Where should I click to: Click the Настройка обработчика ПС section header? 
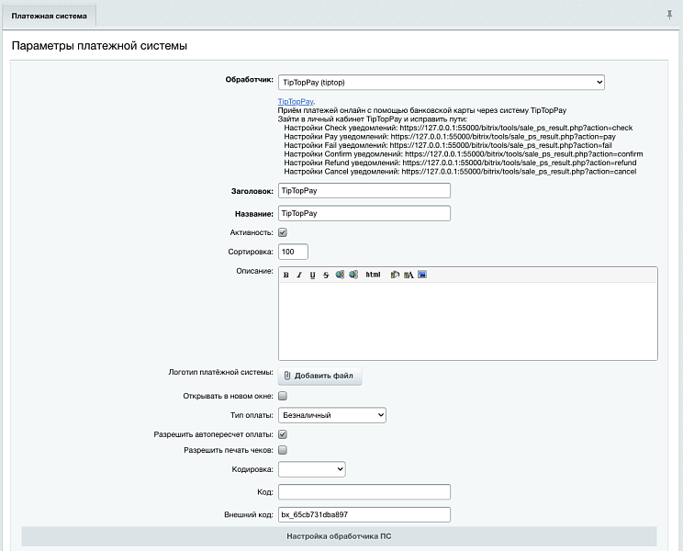point(339,536)
